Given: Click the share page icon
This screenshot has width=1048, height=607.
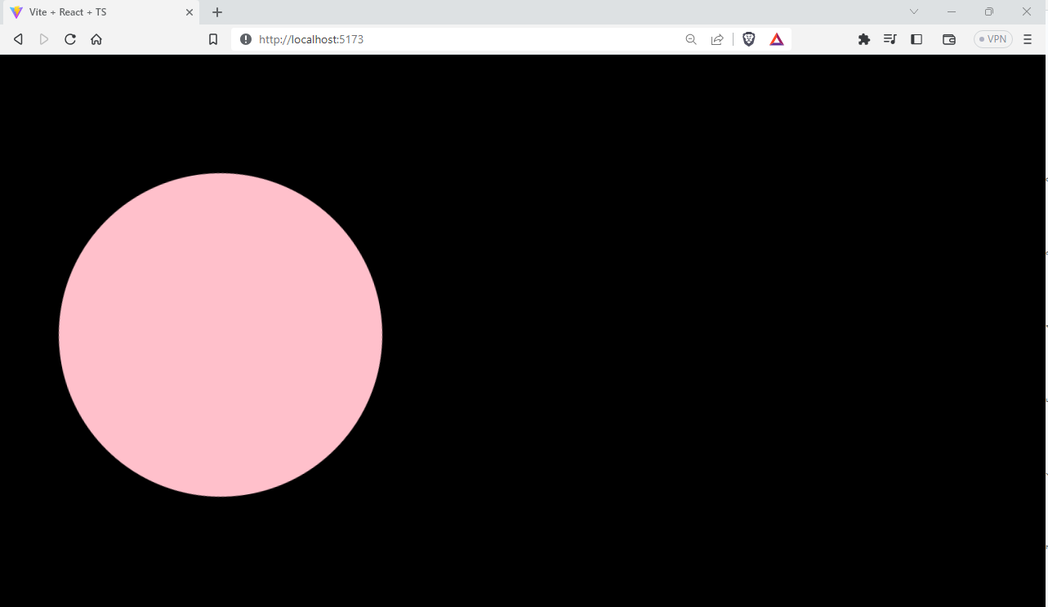Looking at the screenshot, I should pos(717,39).
